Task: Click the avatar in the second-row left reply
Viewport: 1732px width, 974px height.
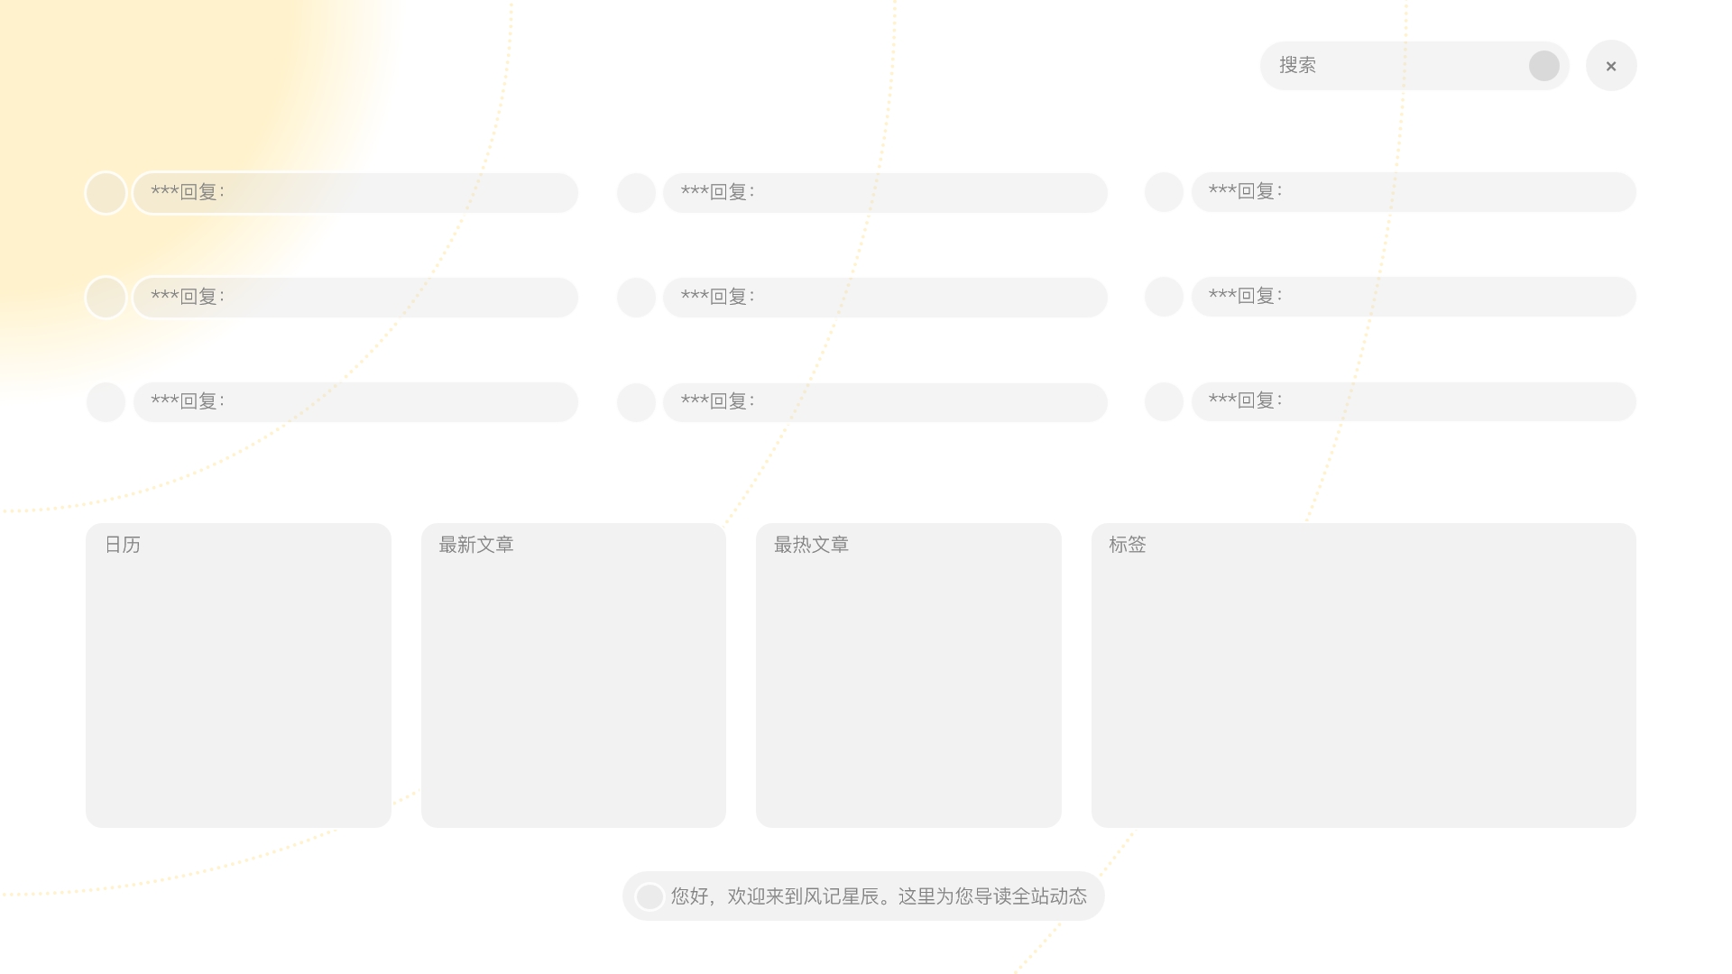Action: tap(106, 298)
